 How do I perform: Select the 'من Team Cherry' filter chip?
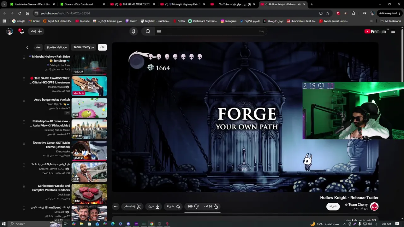point(84,47)
